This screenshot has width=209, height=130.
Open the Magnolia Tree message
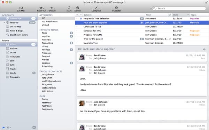(x=142, y=43)
